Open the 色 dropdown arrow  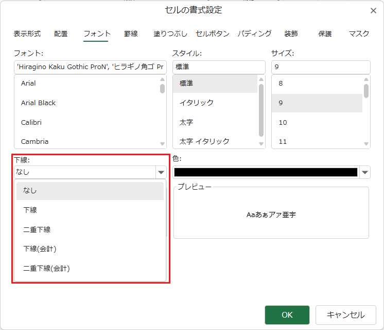coord(365,172)
